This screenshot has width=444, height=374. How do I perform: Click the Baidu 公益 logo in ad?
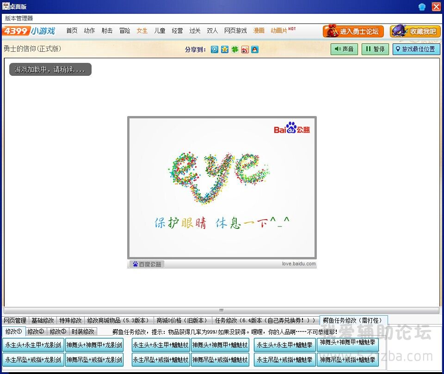coord(292,129)
